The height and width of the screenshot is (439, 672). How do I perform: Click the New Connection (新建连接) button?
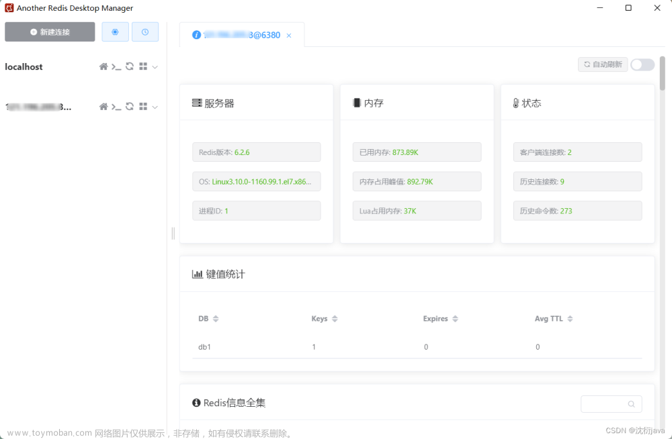(x=50, y=32)
